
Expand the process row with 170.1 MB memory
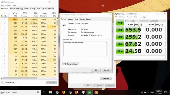point(2,41)
